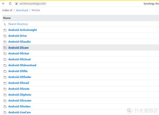
Task: Open the Android-DSfinder folder link
Action: [x=20, y=77]
